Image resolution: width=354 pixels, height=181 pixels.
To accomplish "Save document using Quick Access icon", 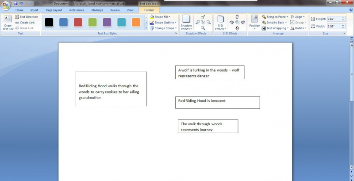I will click(x=15, y=4).
